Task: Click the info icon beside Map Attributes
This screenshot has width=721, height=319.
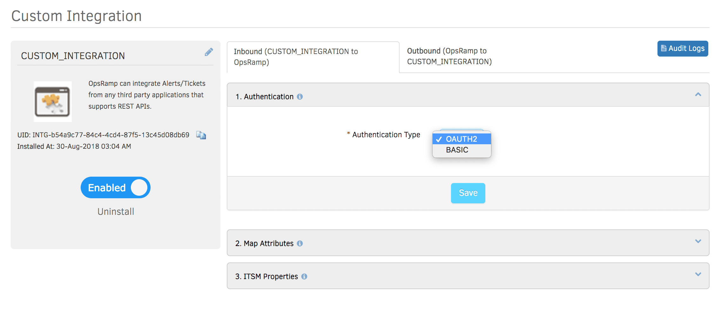Action: (300, 243)
